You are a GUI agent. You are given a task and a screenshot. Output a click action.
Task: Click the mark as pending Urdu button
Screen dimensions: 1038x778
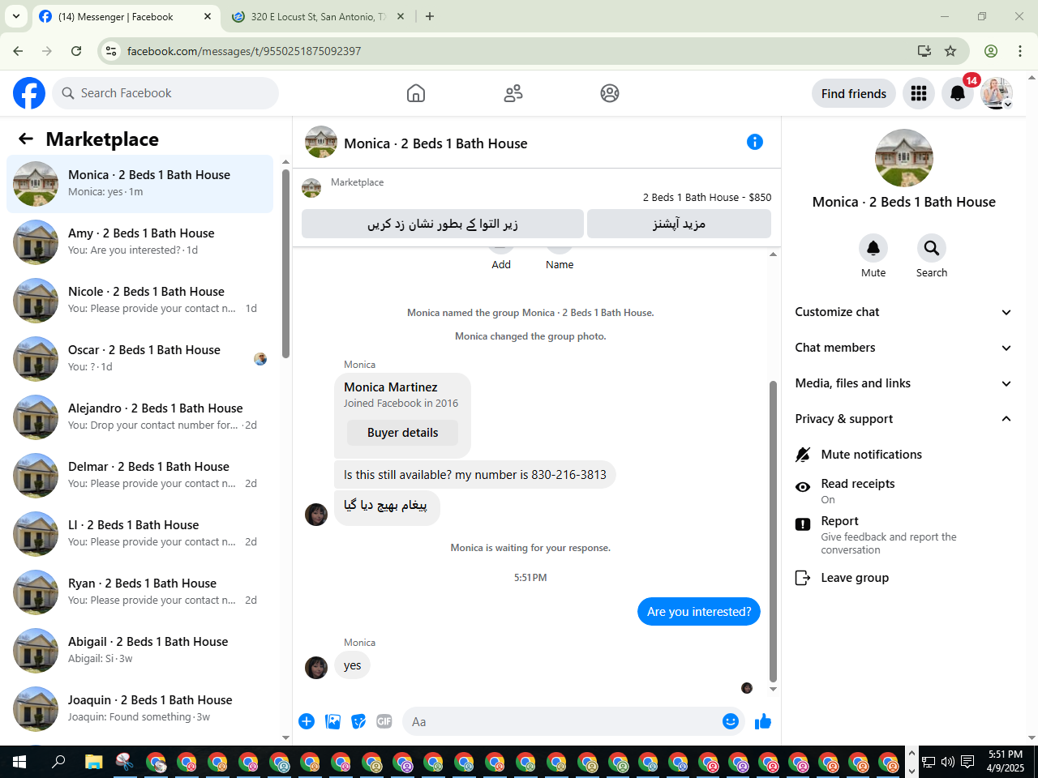click(x=443, y=224)
